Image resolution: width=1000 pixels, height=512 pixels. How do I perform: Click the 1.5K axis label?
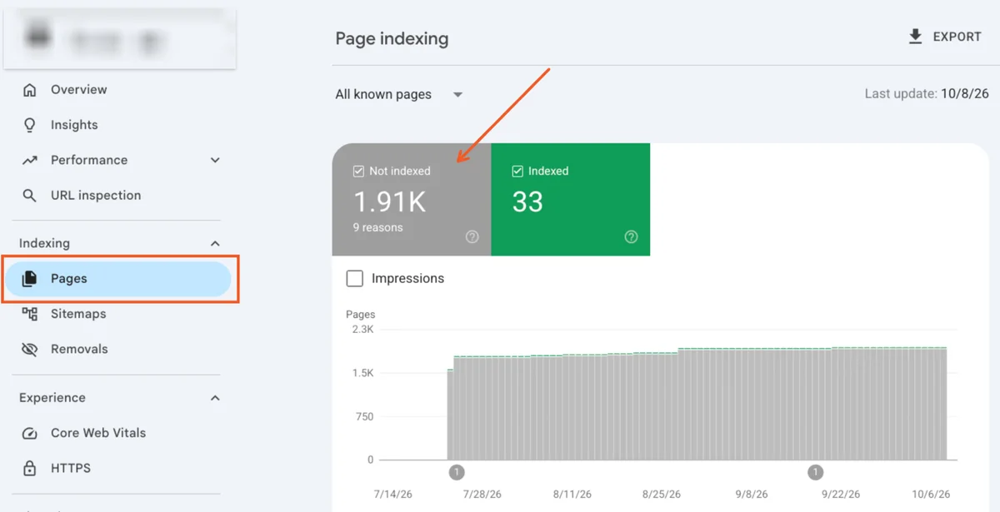coord(362,373)
